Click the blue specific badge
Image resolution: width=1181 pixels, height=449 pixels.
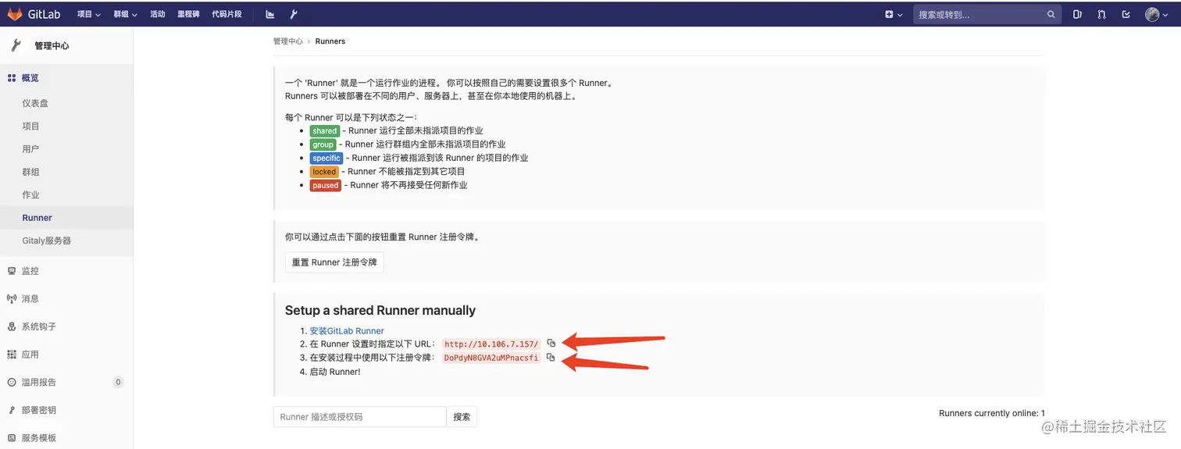pyautogui.click(x=326, y=158)
